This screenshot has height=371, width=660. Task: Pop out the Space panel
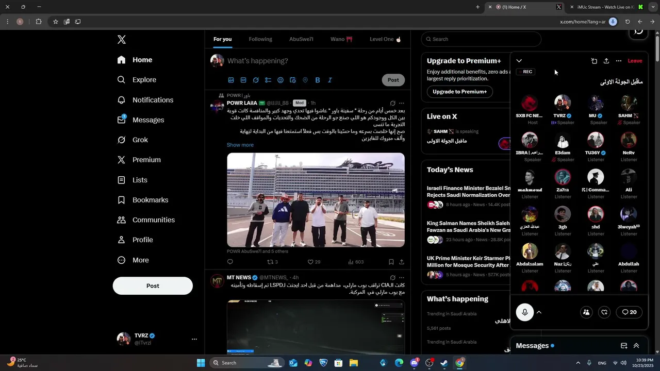pos(594,61)
